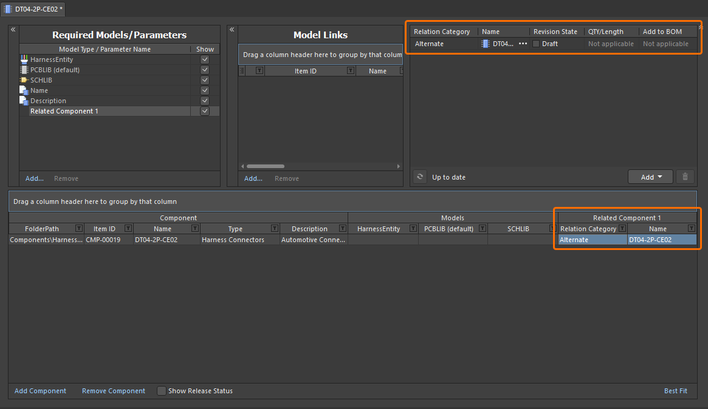The width and height of the screenshot is (708, 409).
Task: Select the SCHLIB symbol icon
Action: pyautogui.click(x=24, y=80)
